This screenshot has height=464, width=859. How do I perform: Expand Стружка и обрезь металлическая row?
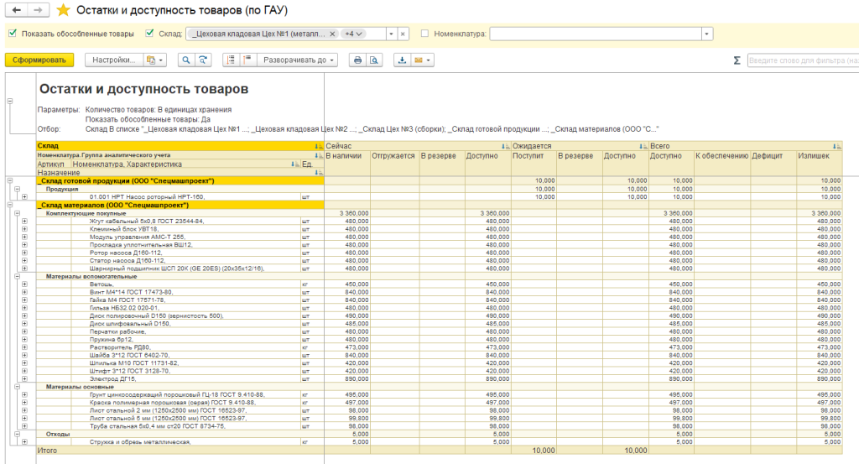(x=24, y=441)
